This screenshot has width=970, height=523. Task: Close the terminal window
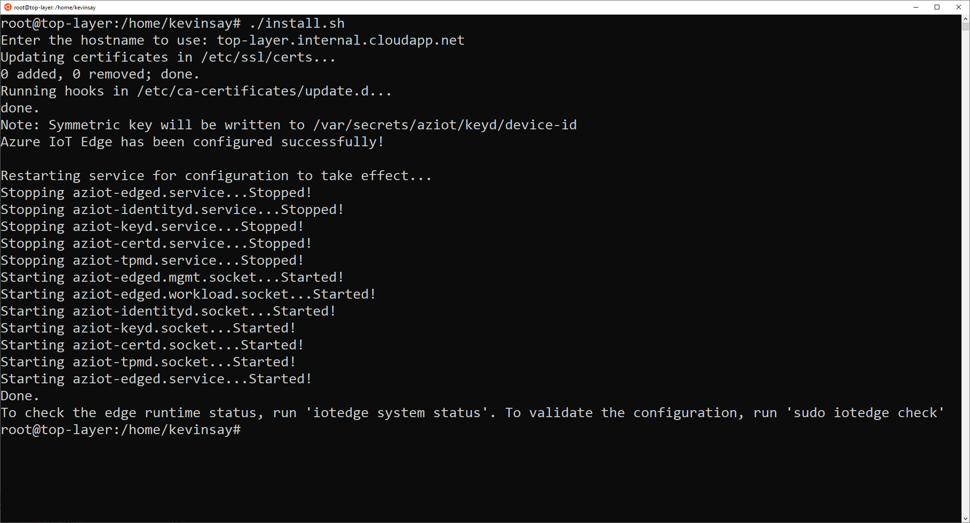(959, 7)
